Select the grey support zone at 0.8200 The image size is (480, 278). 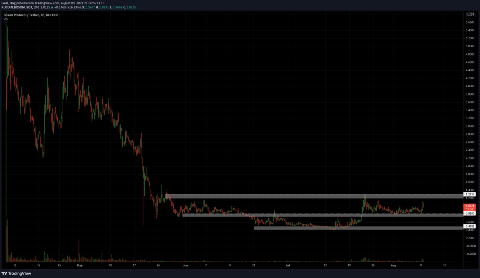323,215
